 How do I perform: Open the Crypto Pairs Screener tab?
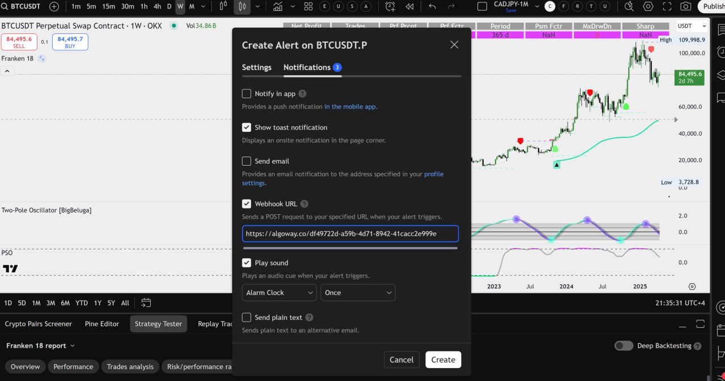click(x=39, y=324)
